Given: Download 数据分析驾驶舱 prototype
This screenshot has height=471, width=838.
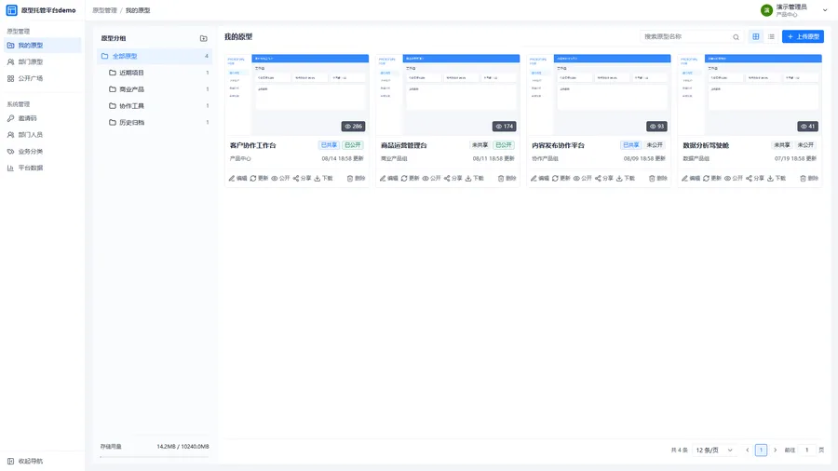Looking at the screenshot, I should coord(777,179).
